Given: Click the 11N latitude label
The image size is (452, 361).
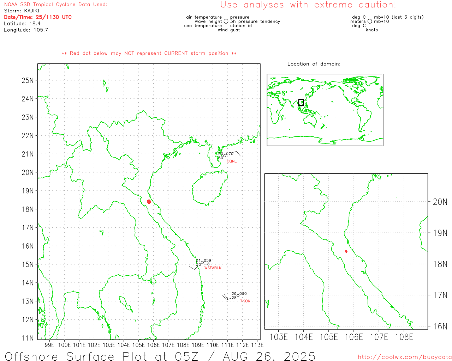Looking at the screenshot, I should pyautogui.click(x=28, y=338).
